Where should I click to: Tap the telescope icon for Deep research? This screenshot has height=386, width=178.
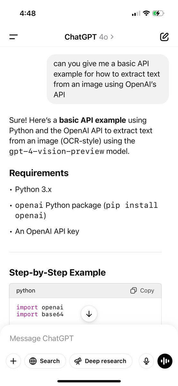point(78,361)
